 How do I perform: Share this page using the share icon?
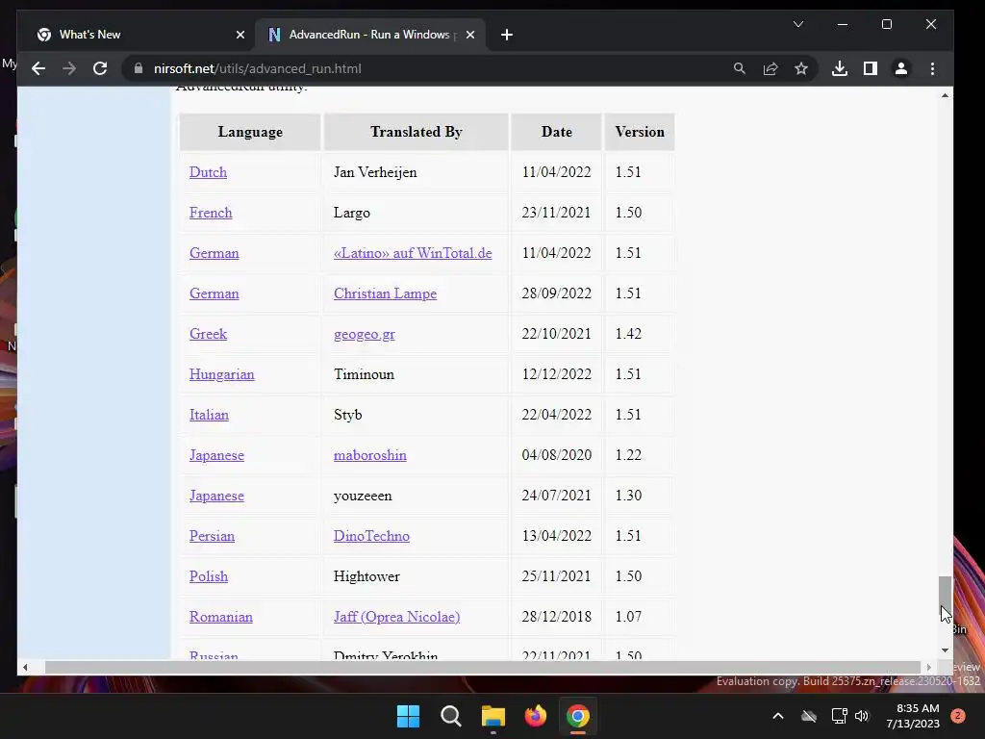770,68
